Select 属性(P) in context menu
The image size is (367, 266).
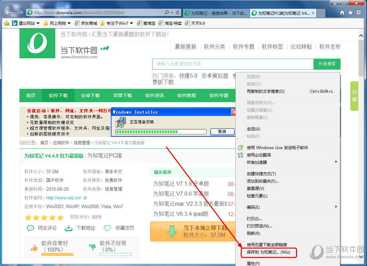click(x=292, y=263)
